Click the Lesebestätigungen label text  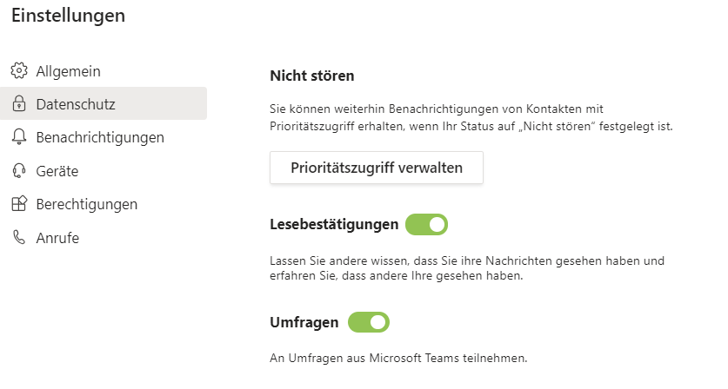pyautogui.click(x=334, y=224)
